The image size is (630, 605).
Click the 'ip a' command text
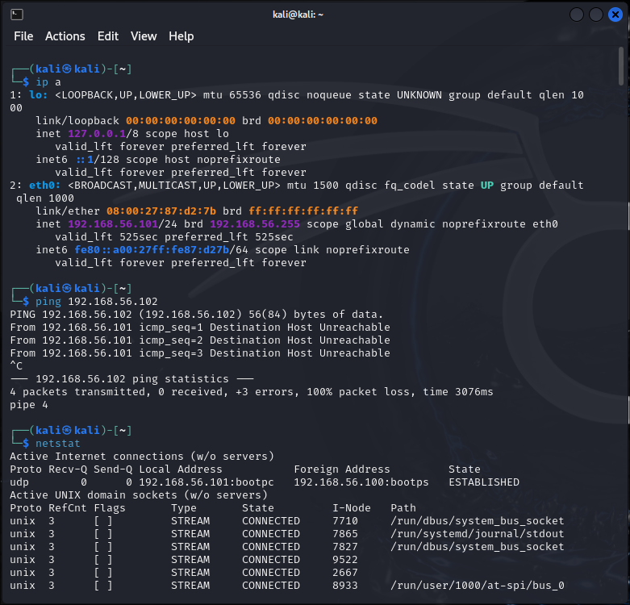(42, 82)
